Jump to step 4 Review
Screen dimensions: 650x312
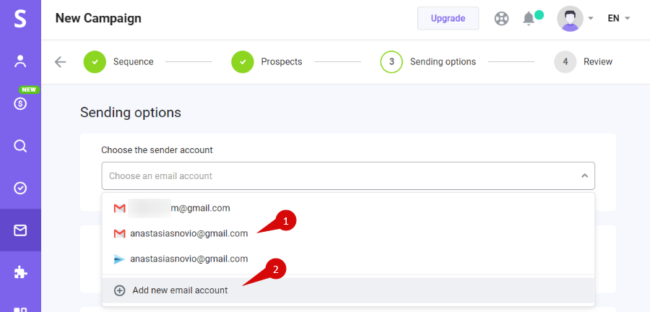click(x=584, y=61)
